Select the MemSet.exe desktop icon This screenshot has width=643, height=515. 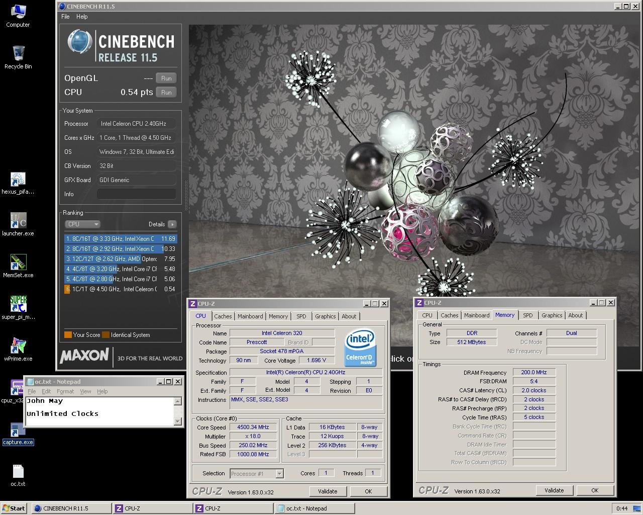coord(18,266)
